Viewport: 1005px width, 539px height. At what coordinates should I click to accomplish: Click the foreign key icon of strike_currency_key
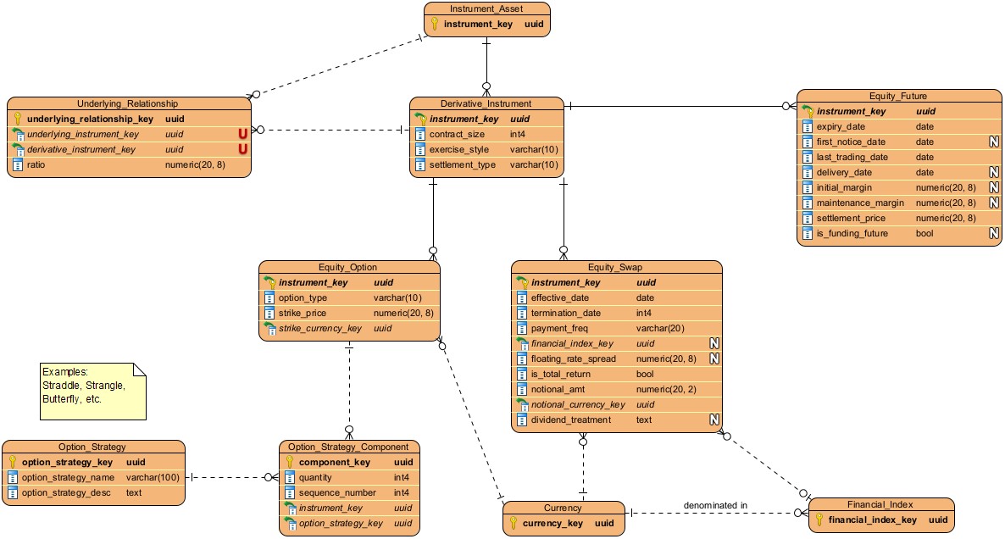pos(269,329)
